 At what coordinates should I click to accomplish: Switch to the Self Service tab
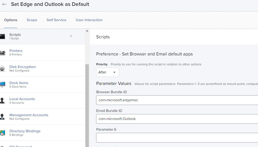pyautogui.click(x=56, y=20)
